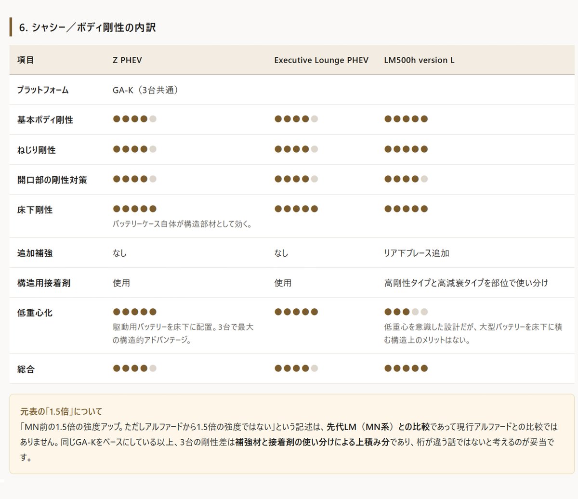
Task: Click Z PHEV "なし" in 追加補強 row
Action: 120,253
